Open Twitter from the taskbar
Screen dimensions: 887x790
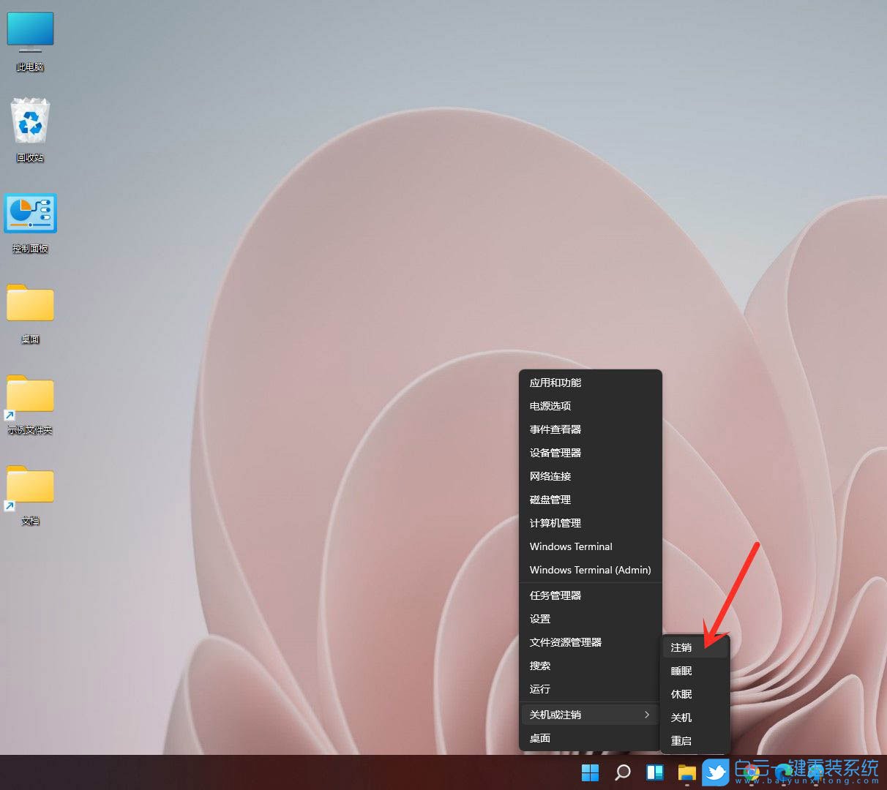click(x=716, y=772)
